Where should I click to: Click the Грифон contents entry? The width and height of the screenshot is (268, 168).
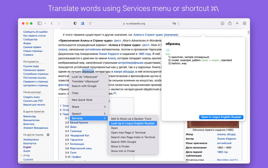pos(76,157)
